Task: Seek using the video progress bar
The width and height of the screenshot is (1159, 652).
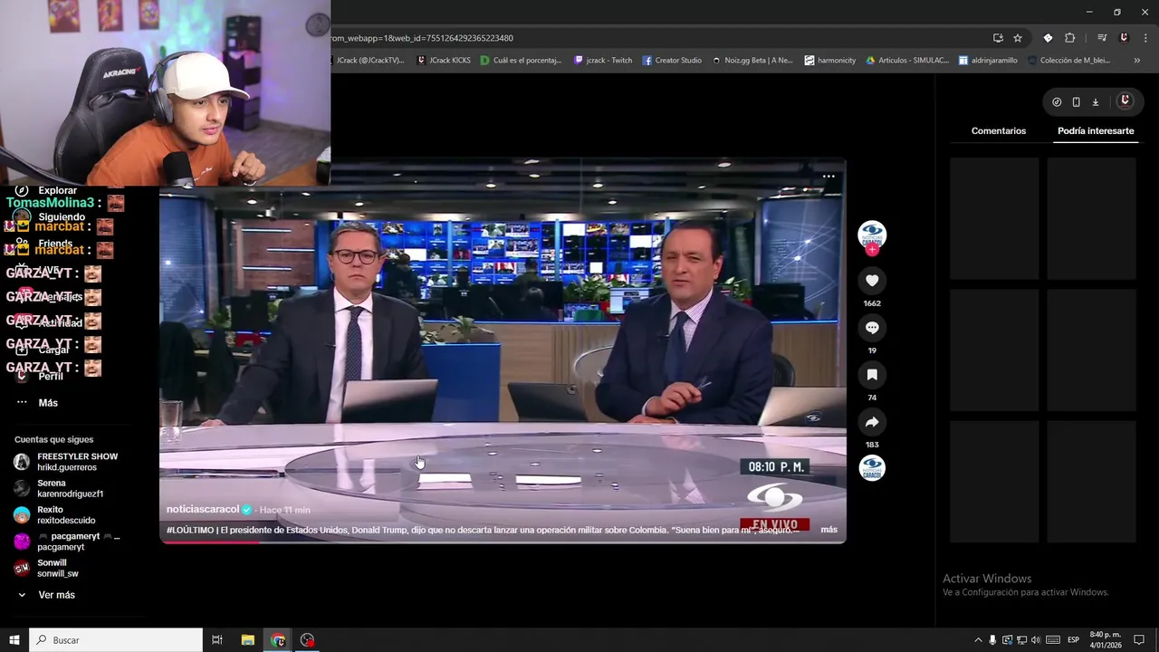Action: [x=503, y=542]
